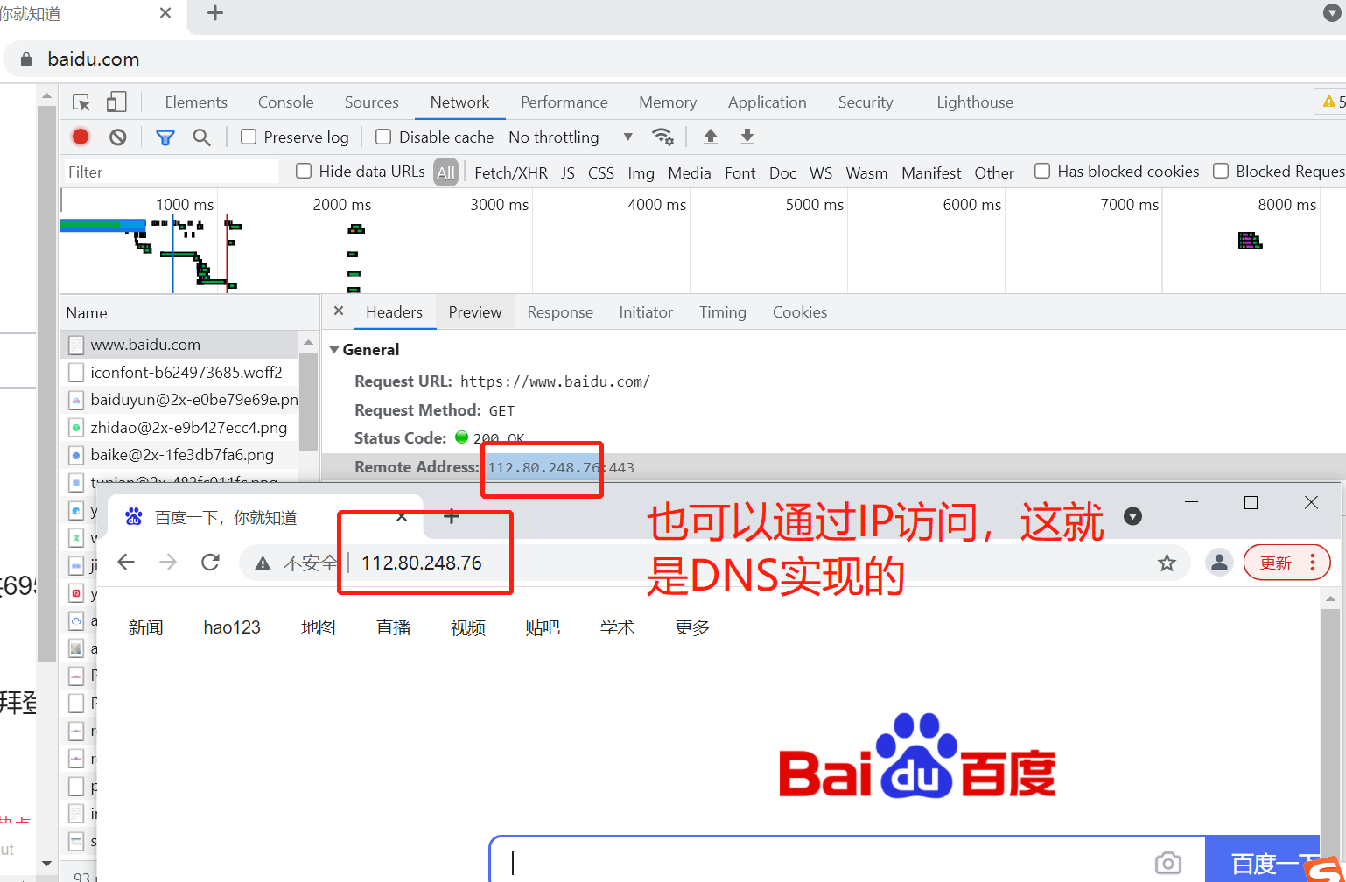Open the 贴吧 link
Screen dimensions: 1346x882
(x=543, y=627)
